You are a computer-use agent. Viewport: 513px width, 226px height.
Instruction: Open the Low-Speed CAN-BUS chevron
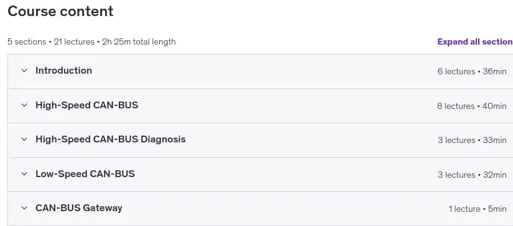[x=24, y=174]
